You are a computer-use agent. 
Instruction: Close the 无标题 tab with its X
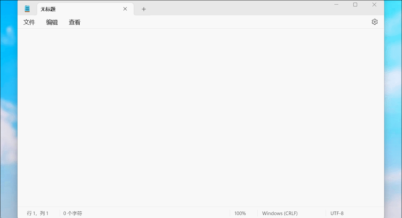pos(125,9)
